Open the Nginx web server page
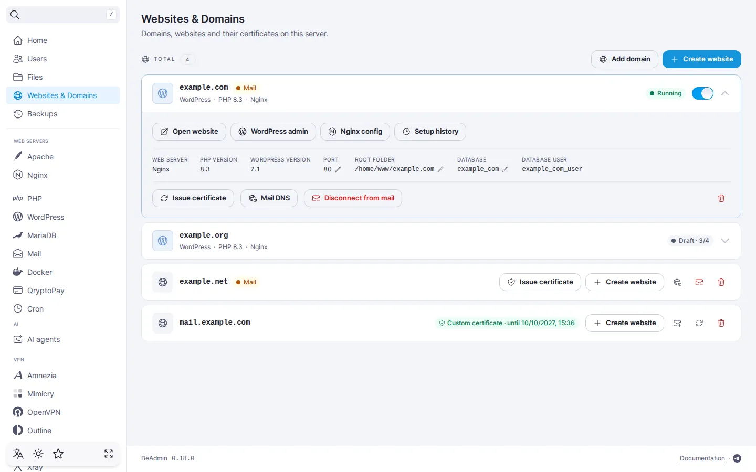This screenshot has width=756, height=472. click(x=63, y=175)
